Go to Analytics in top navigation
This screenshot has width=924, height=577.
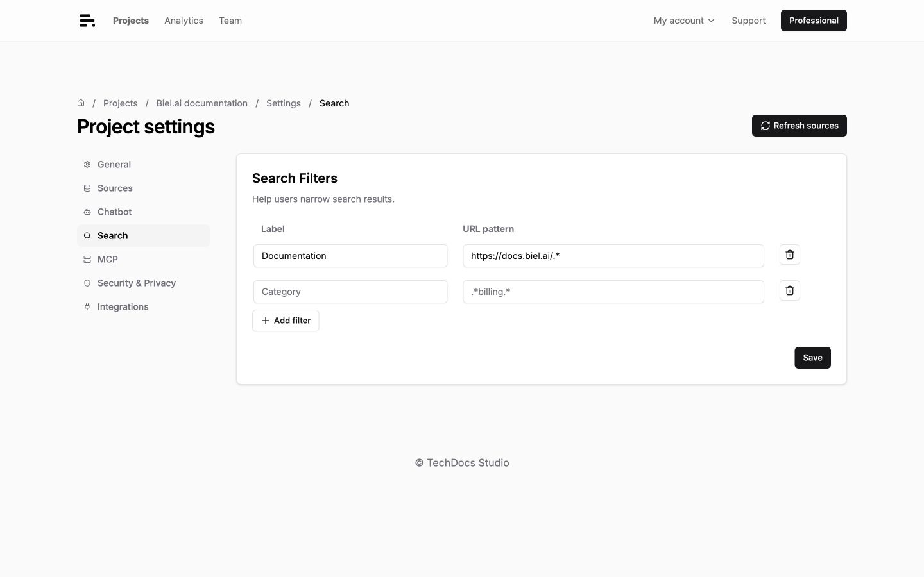[184, 21]
